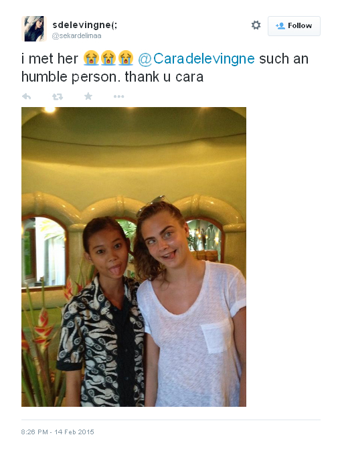Enlarge the attached tweet photo
This screenshot has width=342, height=455.
[x=134, y=257]
